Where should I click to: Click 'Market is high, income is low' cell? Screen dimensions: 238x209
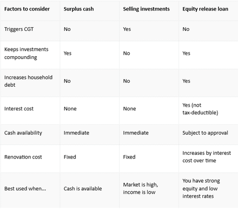point(140,189)
